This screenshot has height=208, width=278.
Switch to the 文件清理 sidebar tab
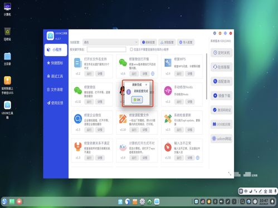(55, 90)
